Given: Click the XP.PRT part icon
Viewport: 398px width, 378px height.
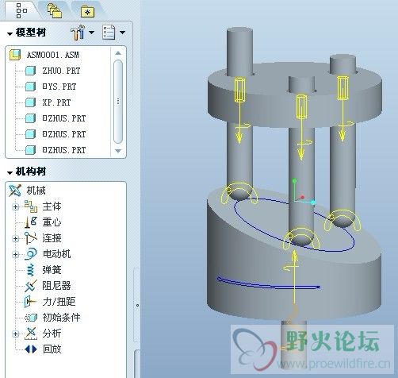Looking at the screenshot, I should coord(30,102).
